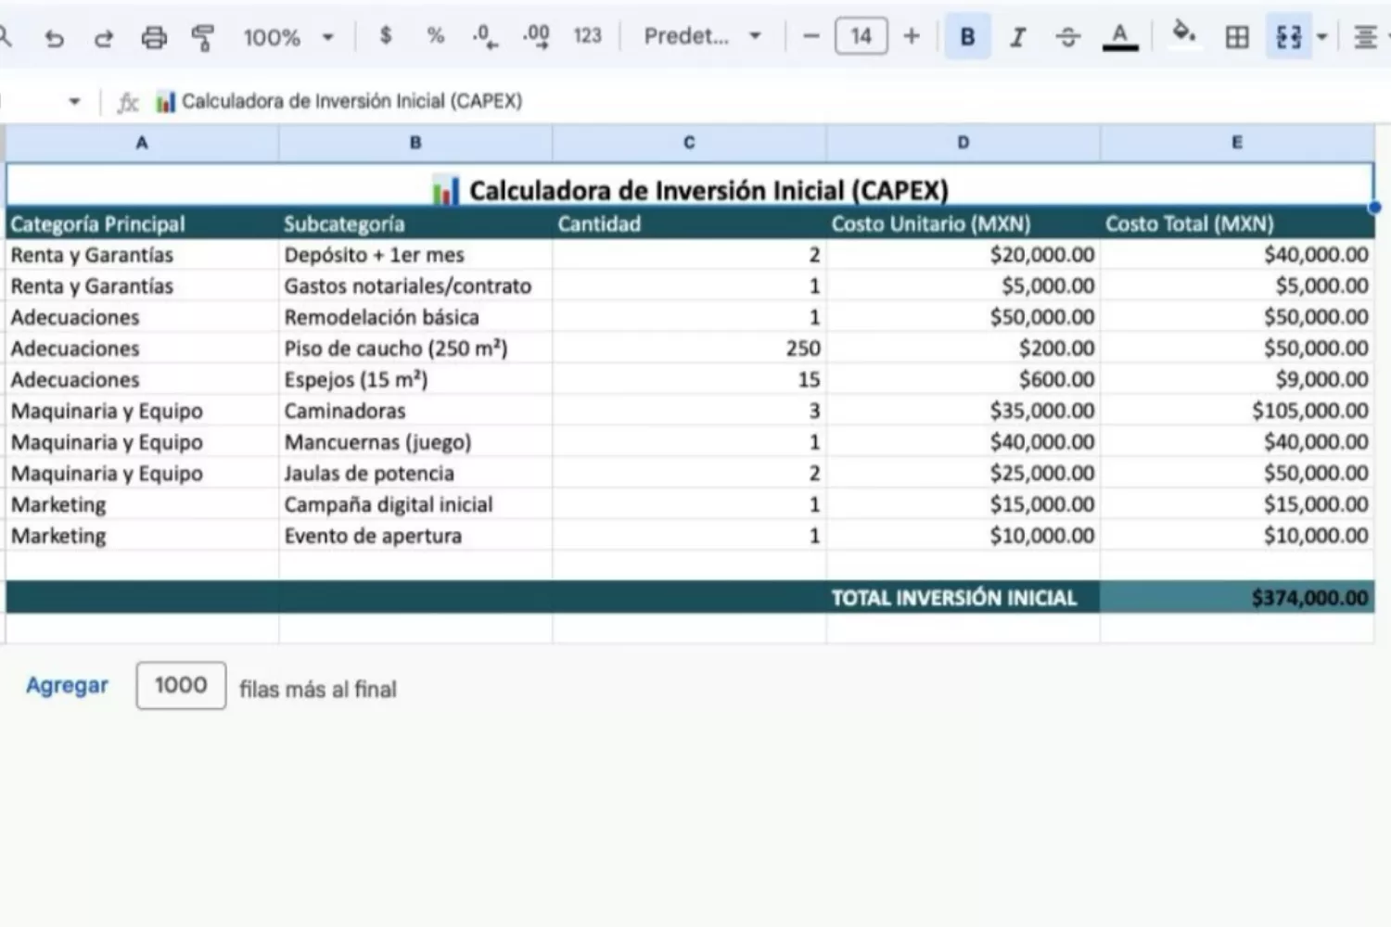The width and height of the screenshot is (1391, 927).
Task: Toggle strikethrough formatting
Action: tap(1067, 37)
